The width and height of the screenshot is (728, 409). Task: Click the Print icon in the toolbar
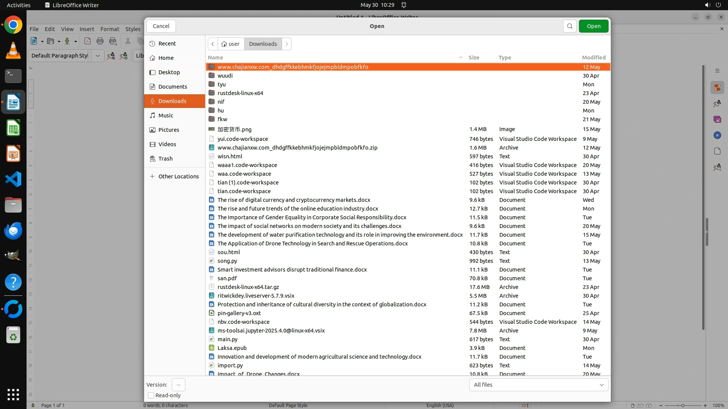(x=100, y=41)
